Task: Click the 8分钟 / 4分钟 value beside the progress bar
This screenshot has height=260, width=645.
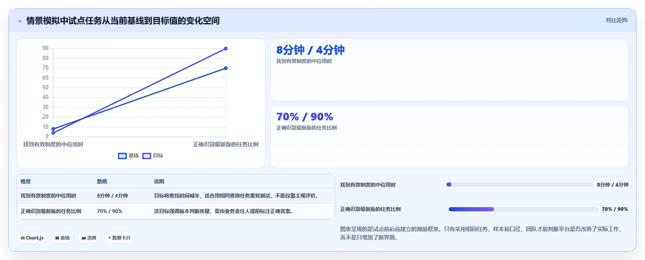Action: coord(613,185)
